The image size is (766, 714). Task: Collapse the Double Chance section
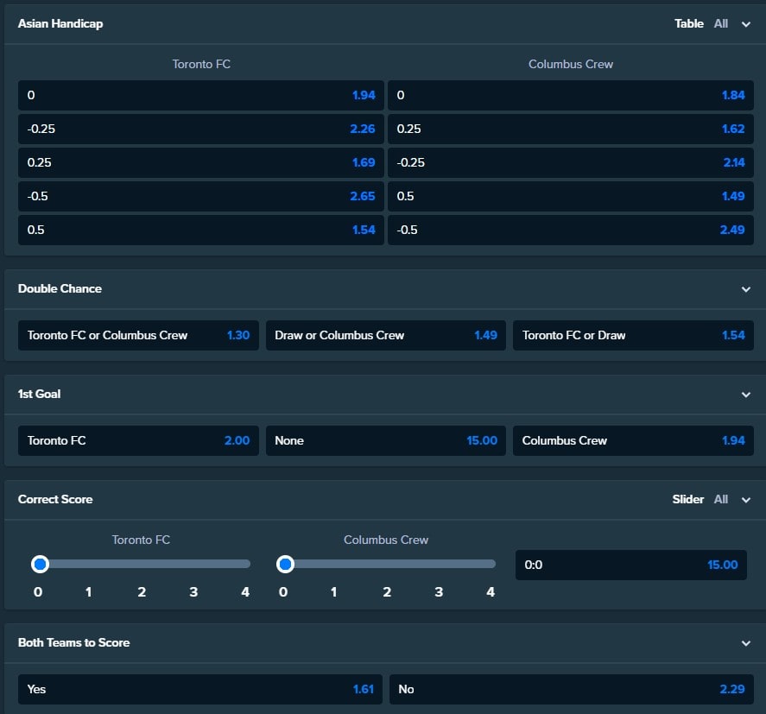(745, 289)
